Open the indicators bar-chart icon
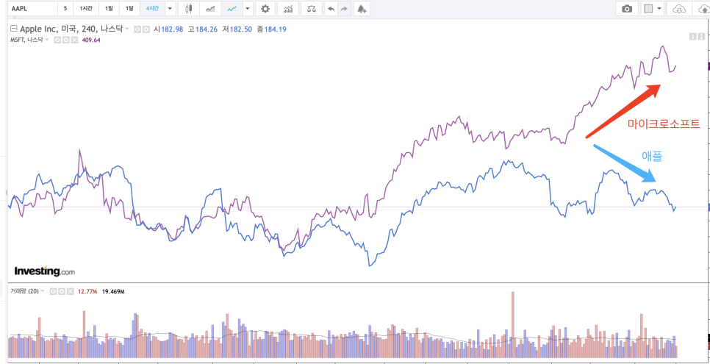 (288, 9)
